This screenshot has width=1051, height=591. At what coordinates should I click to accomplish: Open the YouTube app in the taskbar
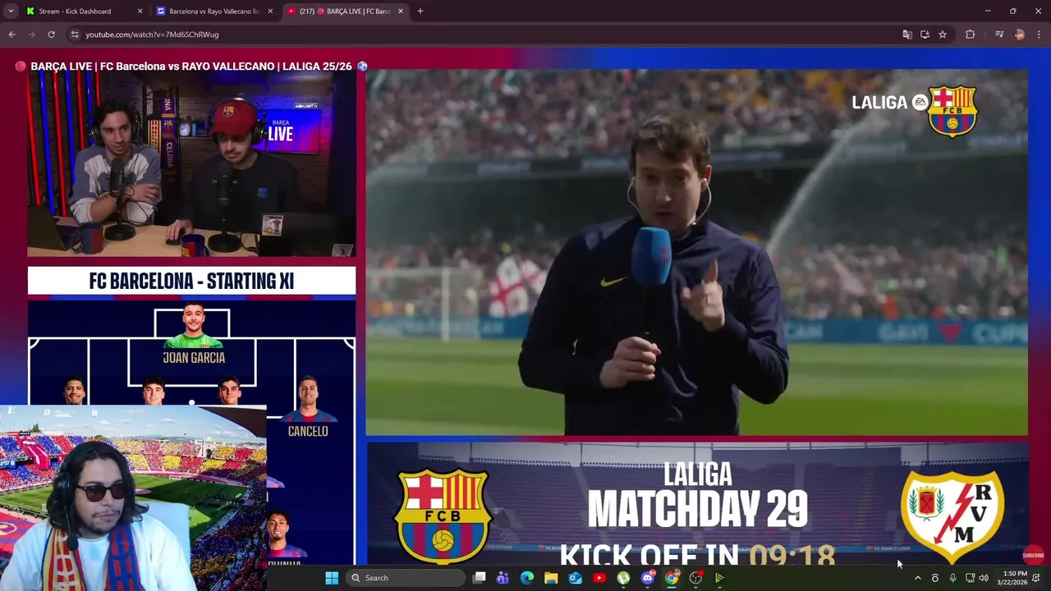[x=599, y=578]
